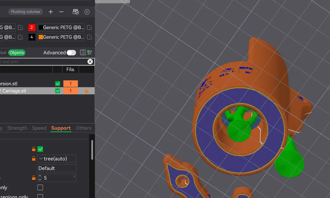This screenshot has width=330, height=198.
Task: Click the AMS filament sync icon
Action: pyautogui.click(x=75, y=12)
